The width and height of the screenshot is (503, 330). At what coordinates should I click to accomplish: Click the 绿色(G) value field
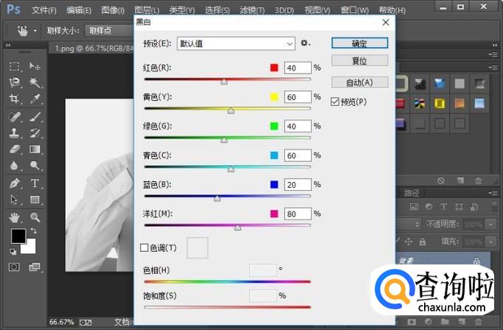298,126
